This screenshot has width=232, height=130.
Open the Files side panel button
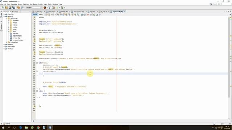(1, 15)
